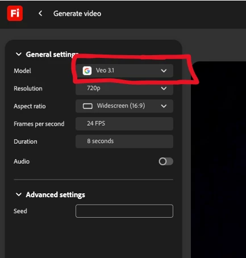Click the Adobe Firefly Fi logo

pos(15,13)
